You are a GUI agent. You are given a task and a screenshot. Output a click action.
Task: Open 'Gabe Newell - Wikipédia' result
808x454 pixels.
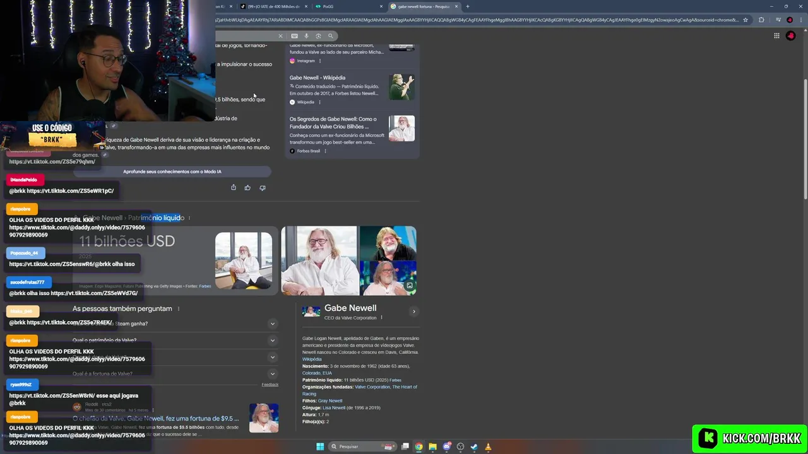(318, 78)
